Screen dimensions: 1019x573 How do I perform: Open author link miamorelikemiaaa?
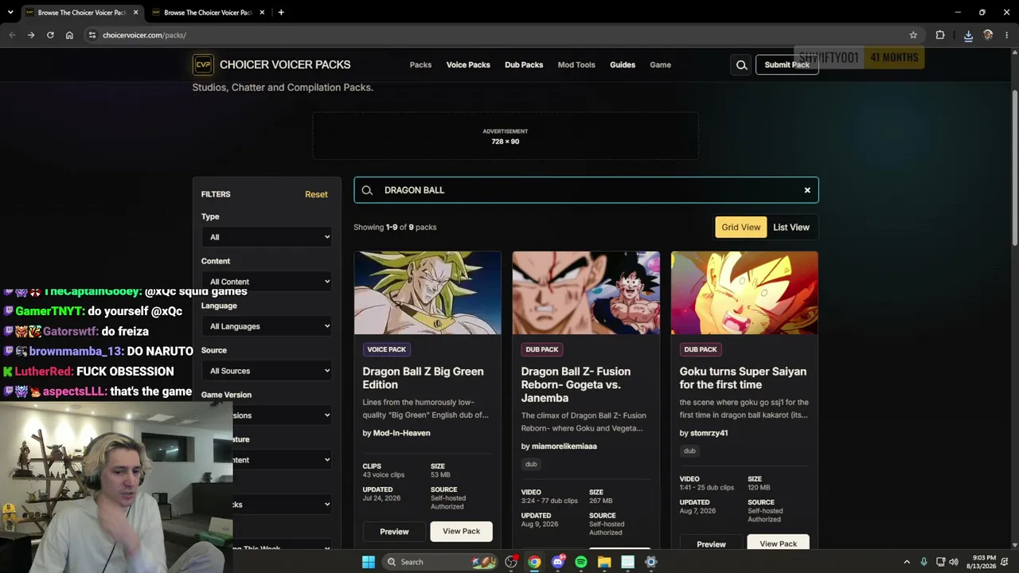coord(564,446)
